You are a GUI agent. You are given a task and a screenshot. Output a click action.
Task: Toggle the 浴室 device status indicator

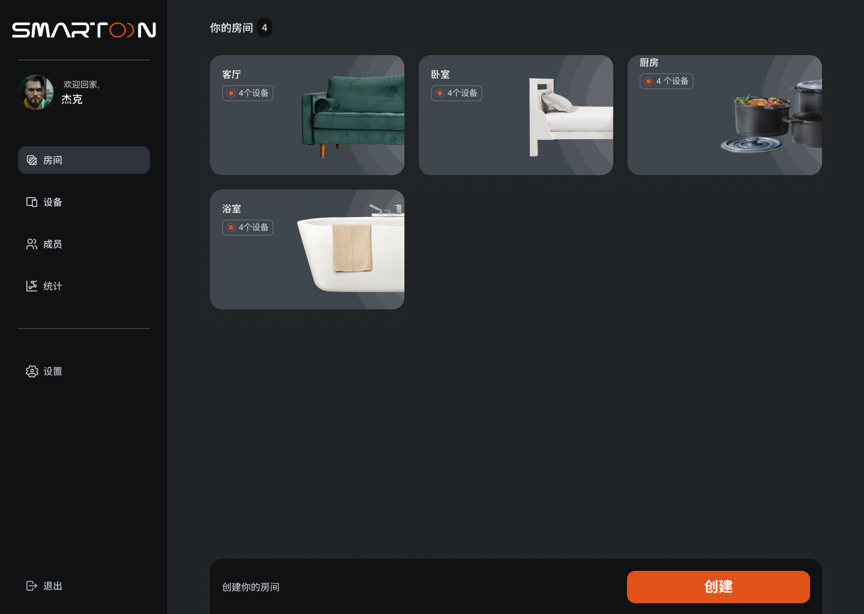tap(231, 227)
